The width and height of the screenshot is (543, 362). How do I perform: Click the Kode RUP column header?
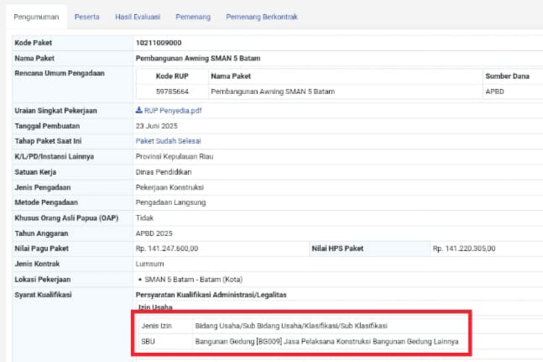tap(174, 76)
